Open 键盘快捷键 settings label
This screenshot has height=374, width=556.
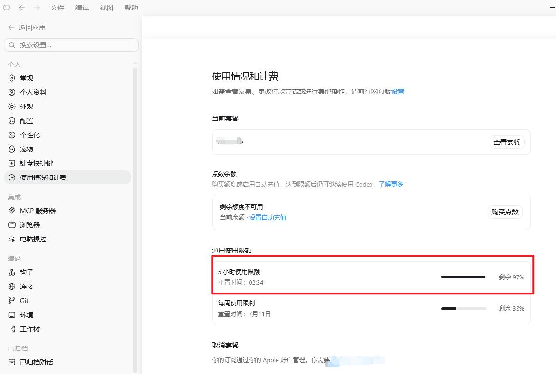pyautogui.click(x=37, y=163)
